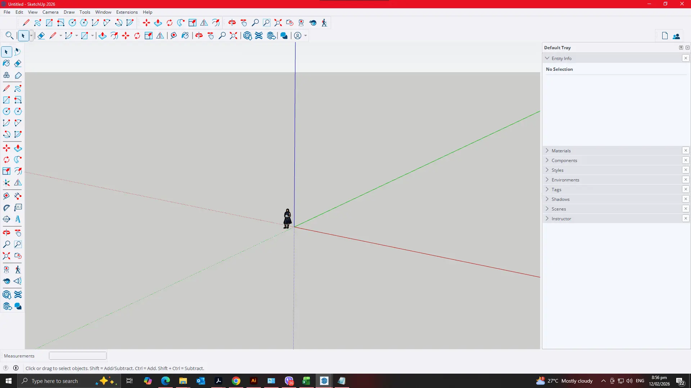
Task: Expand the Shadows panel
Action: click(547, 199)
